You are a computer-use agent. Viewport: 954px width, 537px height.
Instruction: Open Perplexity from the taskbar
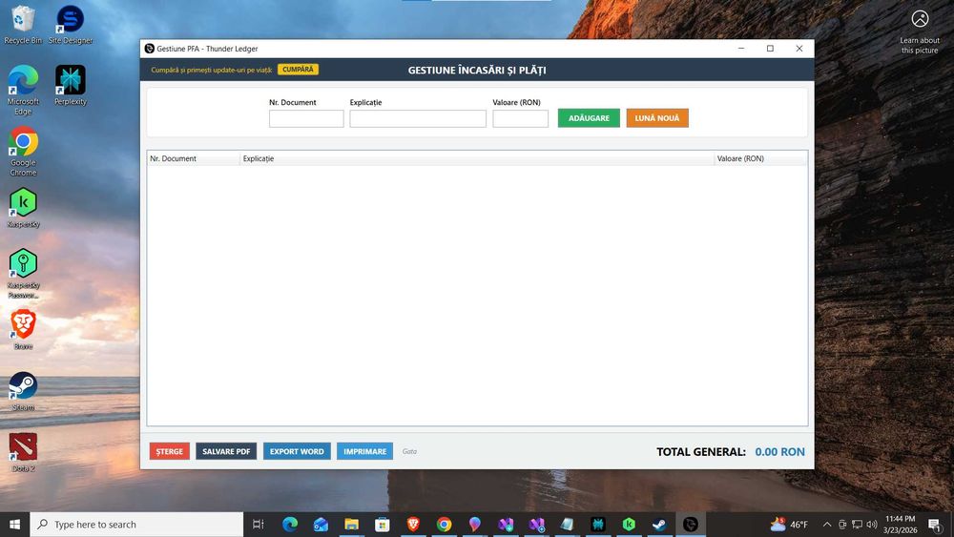click(x=598, y=525)
